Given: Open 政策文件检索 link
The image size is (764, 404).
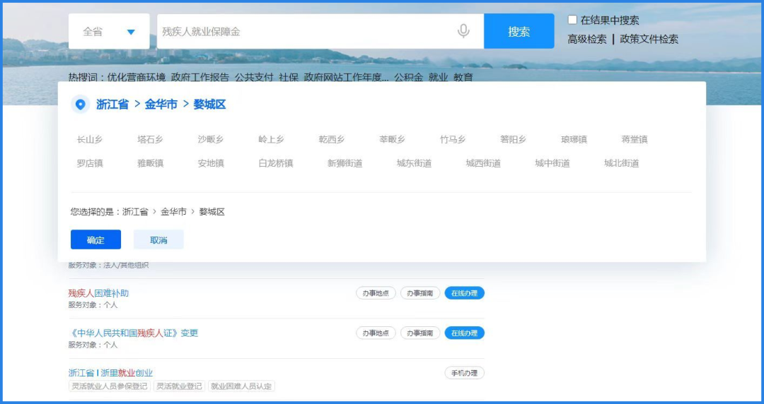Looking at the screenshot, I should [649, 40].
